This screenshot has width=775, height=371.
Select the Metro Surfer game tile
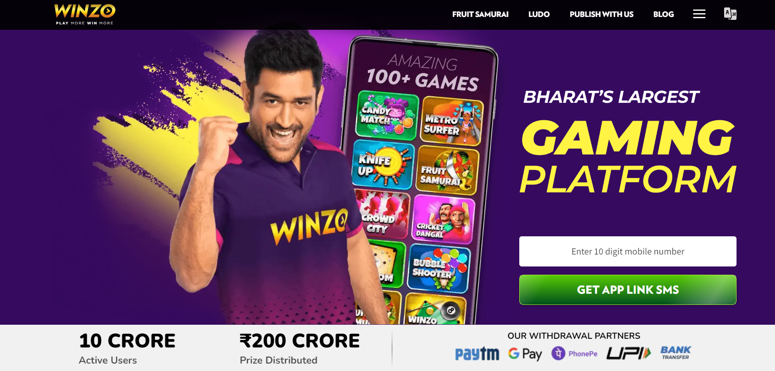pos(452,121)
